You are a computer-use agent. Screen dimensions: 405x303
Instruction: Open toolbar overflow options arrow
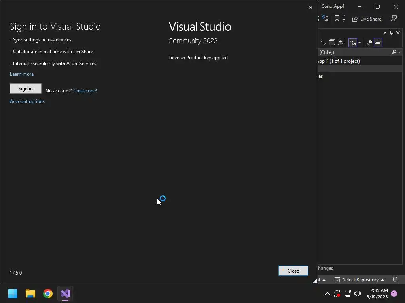344,18
